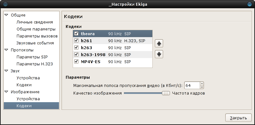The height and width of the screenshot is (125, 255).
Task: Select the h263 codec name
Action: tap(86, 48)
